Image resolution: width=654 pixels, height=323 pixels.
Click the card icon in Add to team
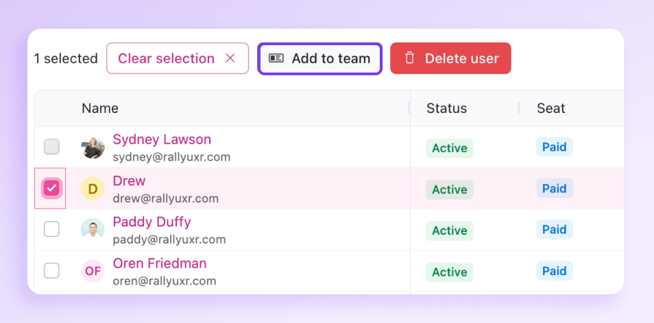pos(276,58)
